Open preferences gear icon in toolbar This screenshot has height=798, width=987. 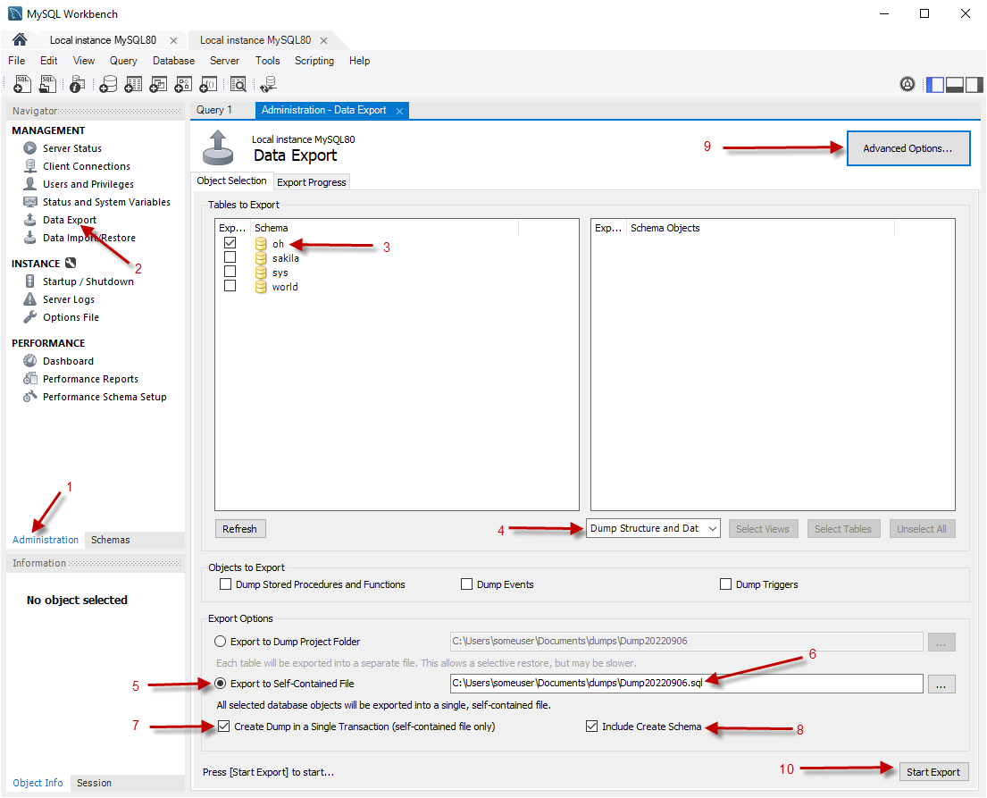(908, 84)
